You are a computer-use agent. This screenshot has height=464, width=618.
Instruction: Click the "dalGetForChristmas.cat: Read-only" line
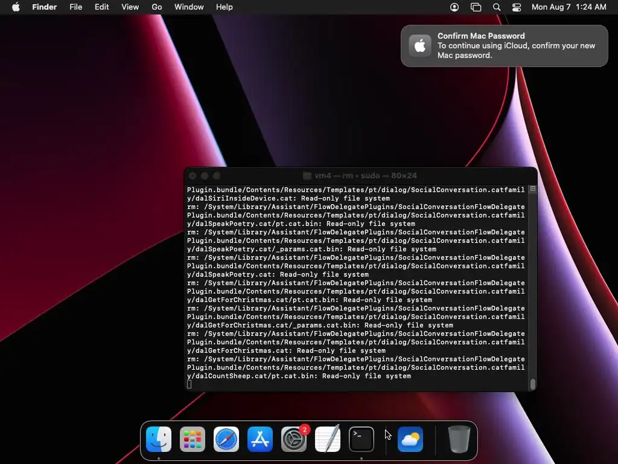(286, 350)
